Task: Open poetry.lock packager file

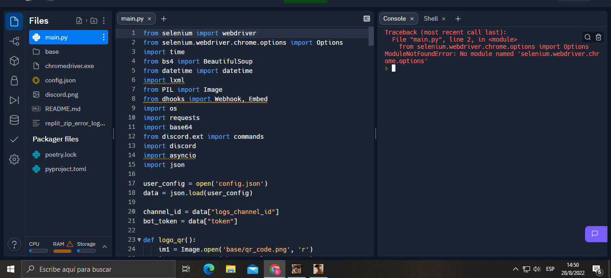Action: point(68,154)
